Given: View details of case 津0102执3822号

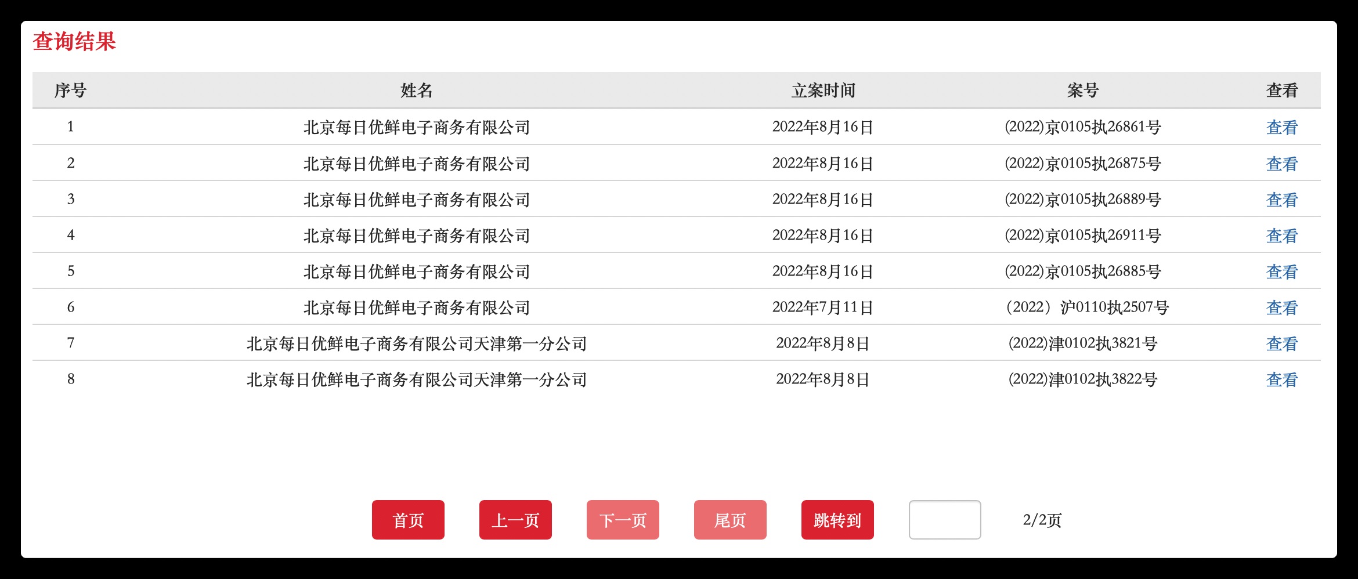Looking at the screenshot, I should (1281, 379).
